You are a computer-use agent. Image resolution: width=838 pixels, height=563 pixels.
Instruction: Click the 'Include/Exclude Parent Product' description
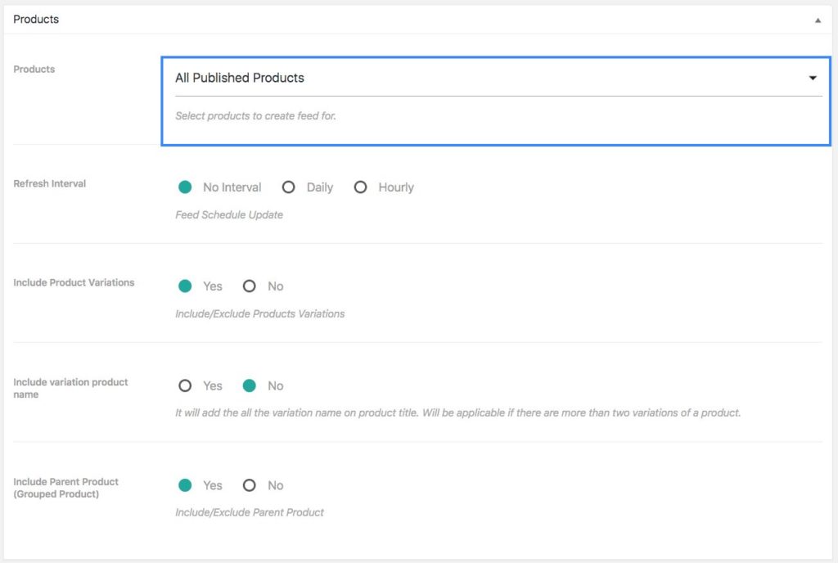pos(249,512)
